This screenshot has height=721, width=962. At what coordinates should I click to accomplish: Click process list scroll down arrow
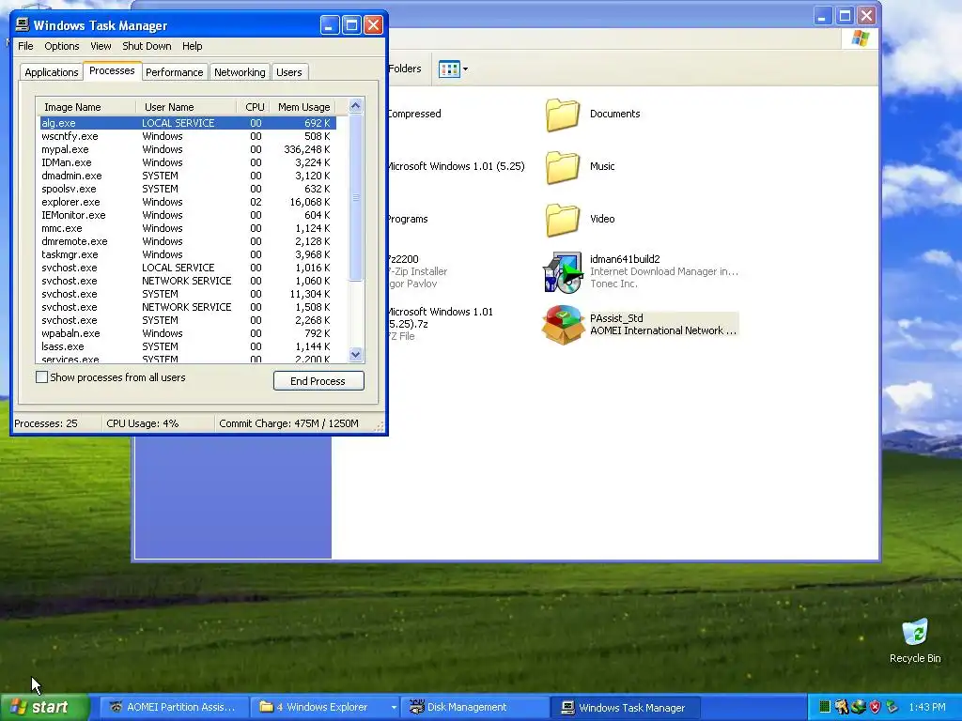tap(356, 354)
